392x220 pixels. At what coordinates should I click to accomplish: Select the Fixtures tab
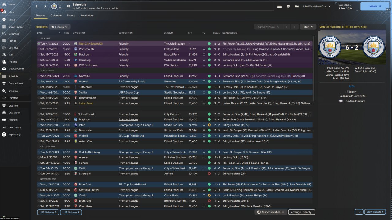40,16
